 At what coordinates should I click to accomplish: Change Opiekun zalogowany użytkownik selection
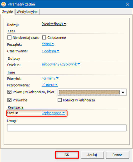click(61, 64)
